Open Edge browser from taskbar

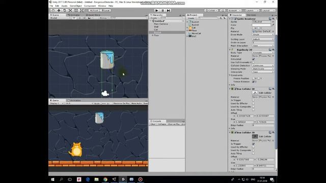point(88,179)
